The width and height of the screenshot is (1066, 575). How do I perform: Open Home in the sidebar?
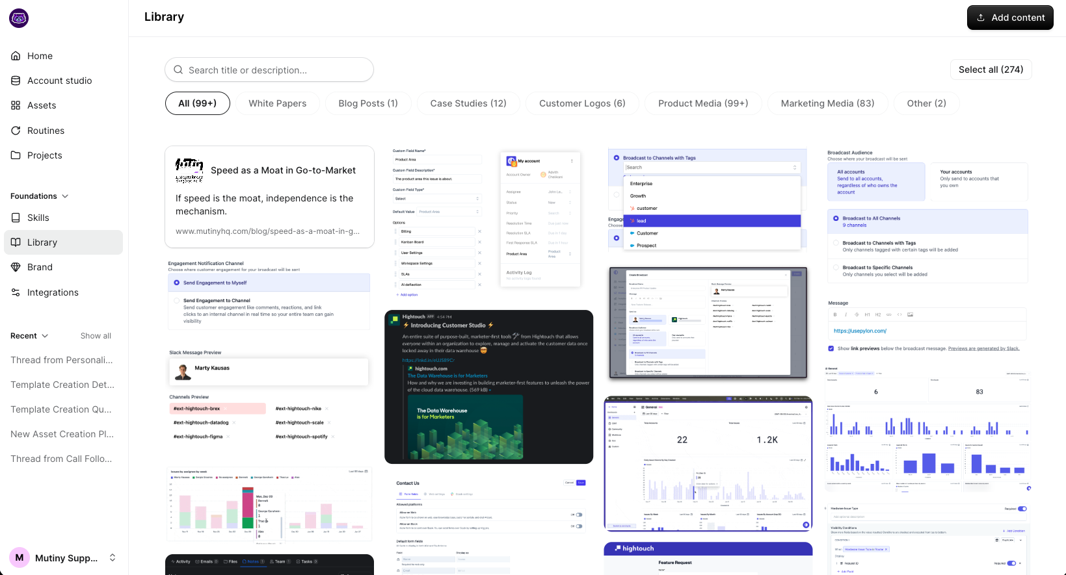[63, 56]
